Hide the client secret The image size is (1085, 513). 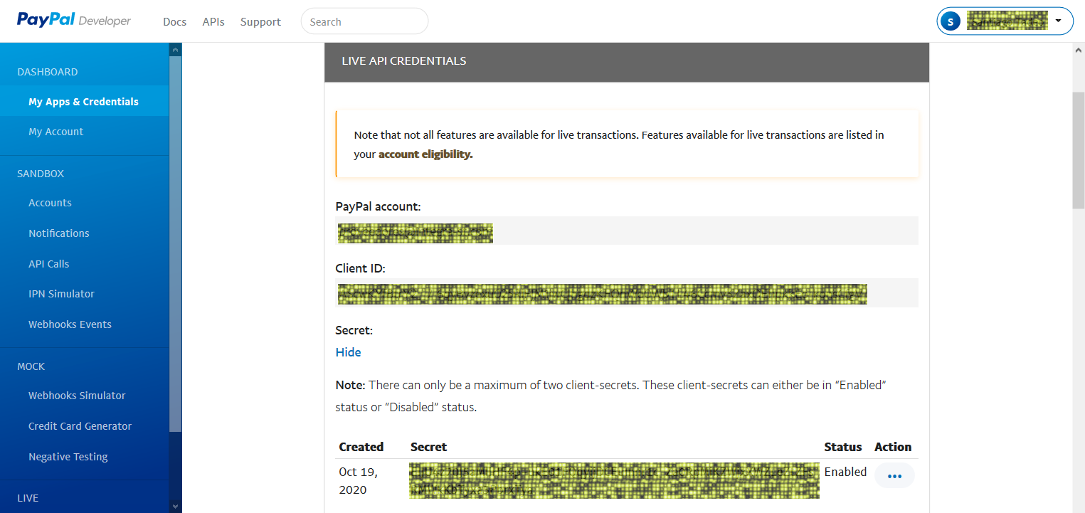tap(348, 352)
